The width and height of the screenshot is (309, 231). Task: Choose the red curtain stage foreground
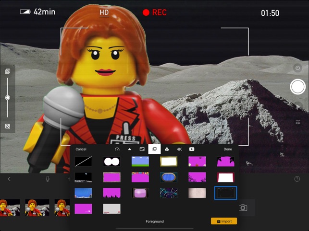point(226,177)
